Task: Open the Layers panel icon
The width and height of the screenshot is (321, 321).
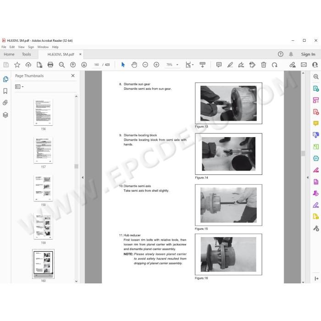Action: click(x=6, y=115)
